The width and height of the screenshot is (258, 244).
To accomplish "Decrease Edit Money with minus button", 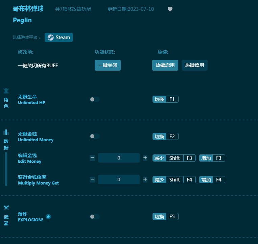I will 92,158.
